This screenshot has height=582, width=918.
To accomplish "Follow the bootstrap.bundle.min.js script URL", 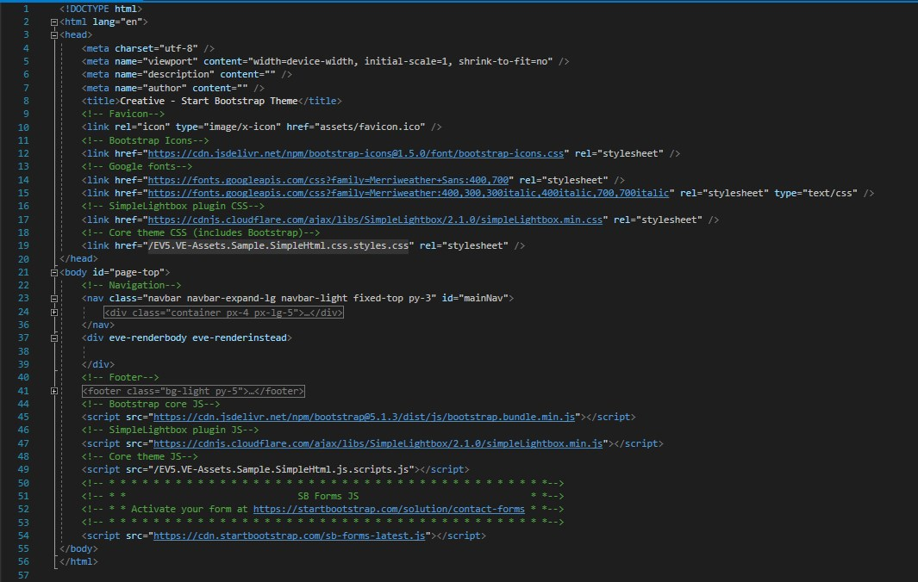I will tap(364, 417).
